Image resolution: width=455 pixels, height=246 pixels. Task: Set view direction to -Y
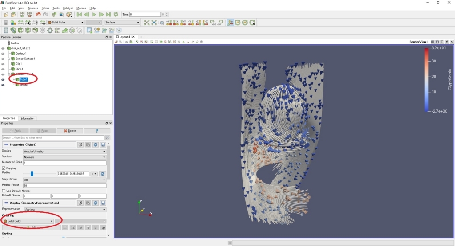pos(191,23)
